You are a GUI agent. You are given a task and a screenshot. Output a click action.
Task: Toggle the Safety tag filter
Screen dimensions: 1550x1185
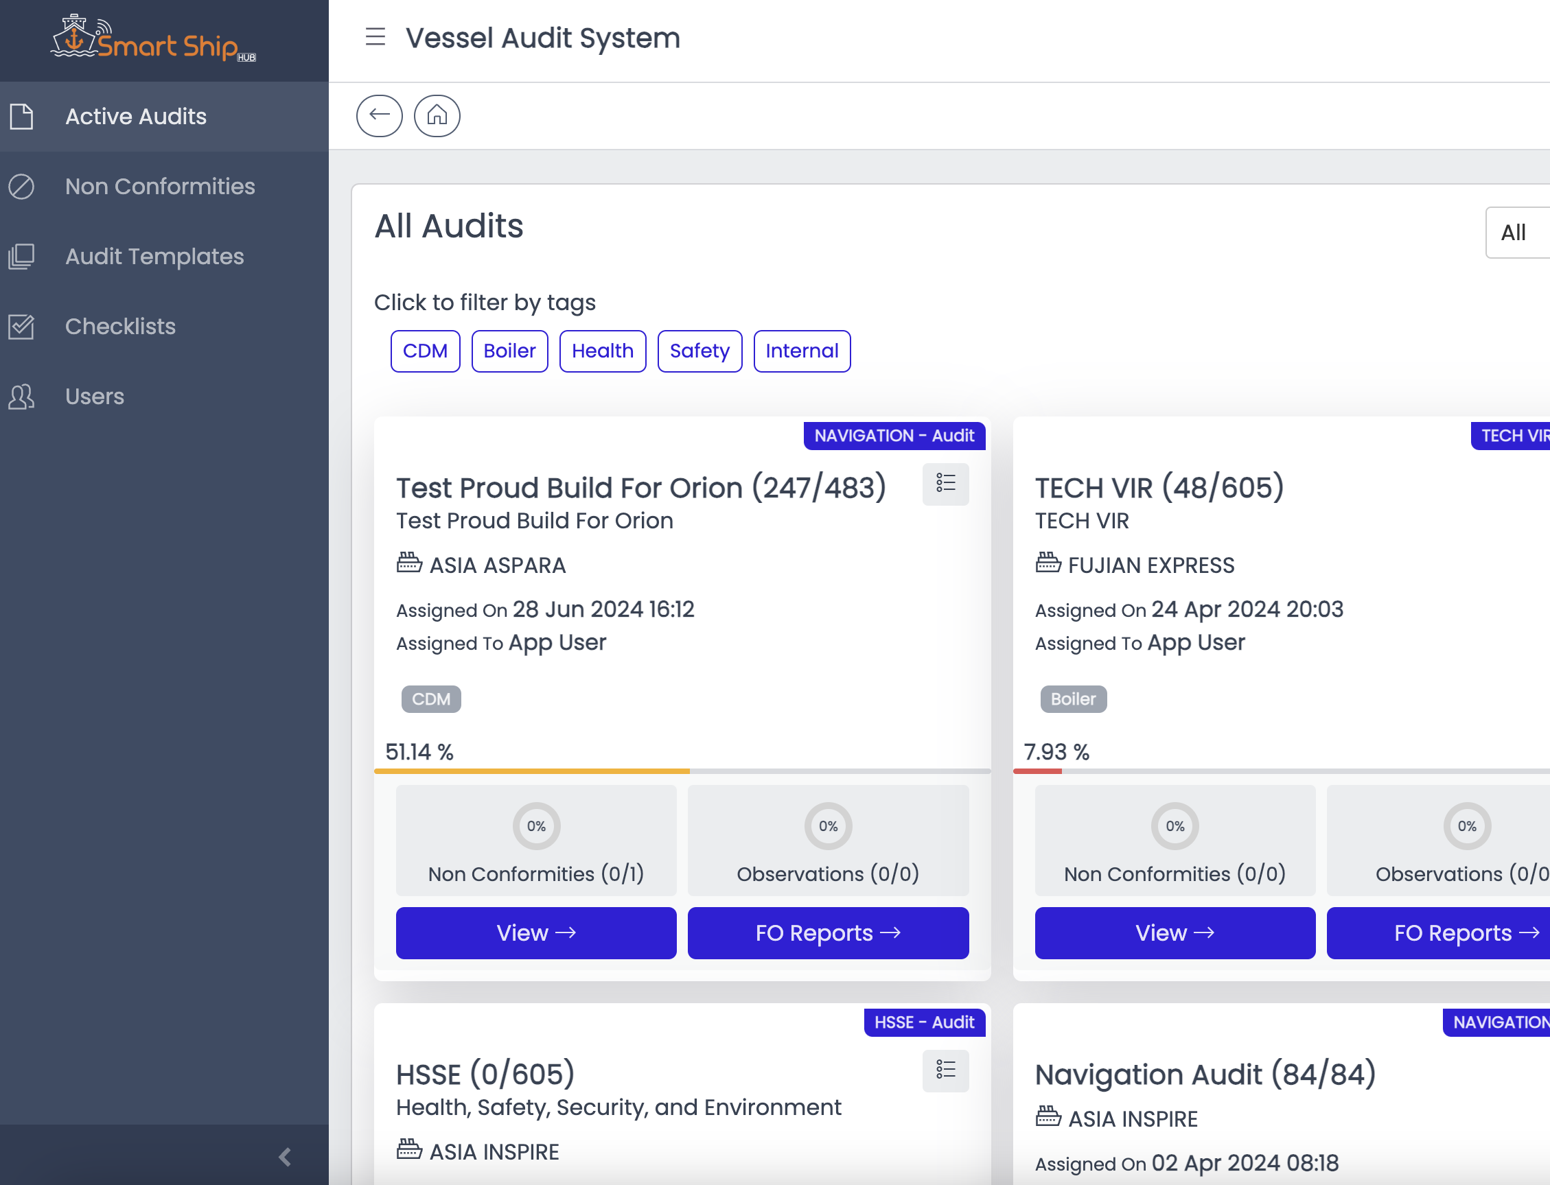pos(699,351)
